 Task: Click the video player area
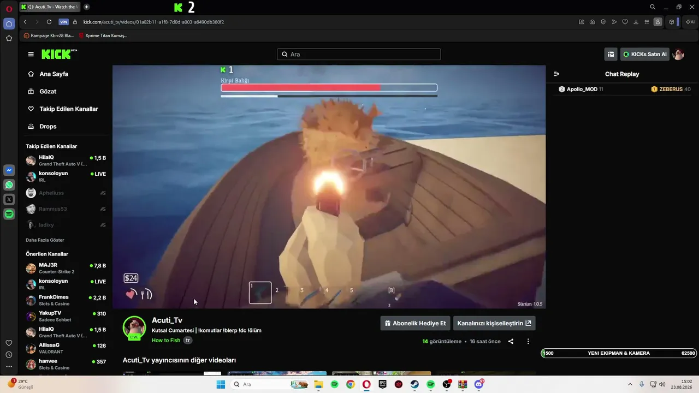(x=329, y=187)
